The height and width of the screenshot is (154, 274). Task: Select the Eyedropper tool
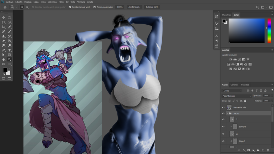(9, 27)
